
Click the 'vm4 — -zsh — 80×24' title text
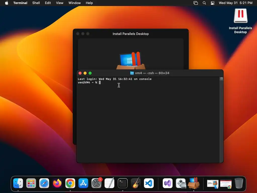[x=152, y=73]
